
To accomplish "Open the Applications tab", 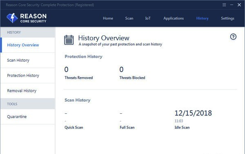I will click(x=174, y=18).
